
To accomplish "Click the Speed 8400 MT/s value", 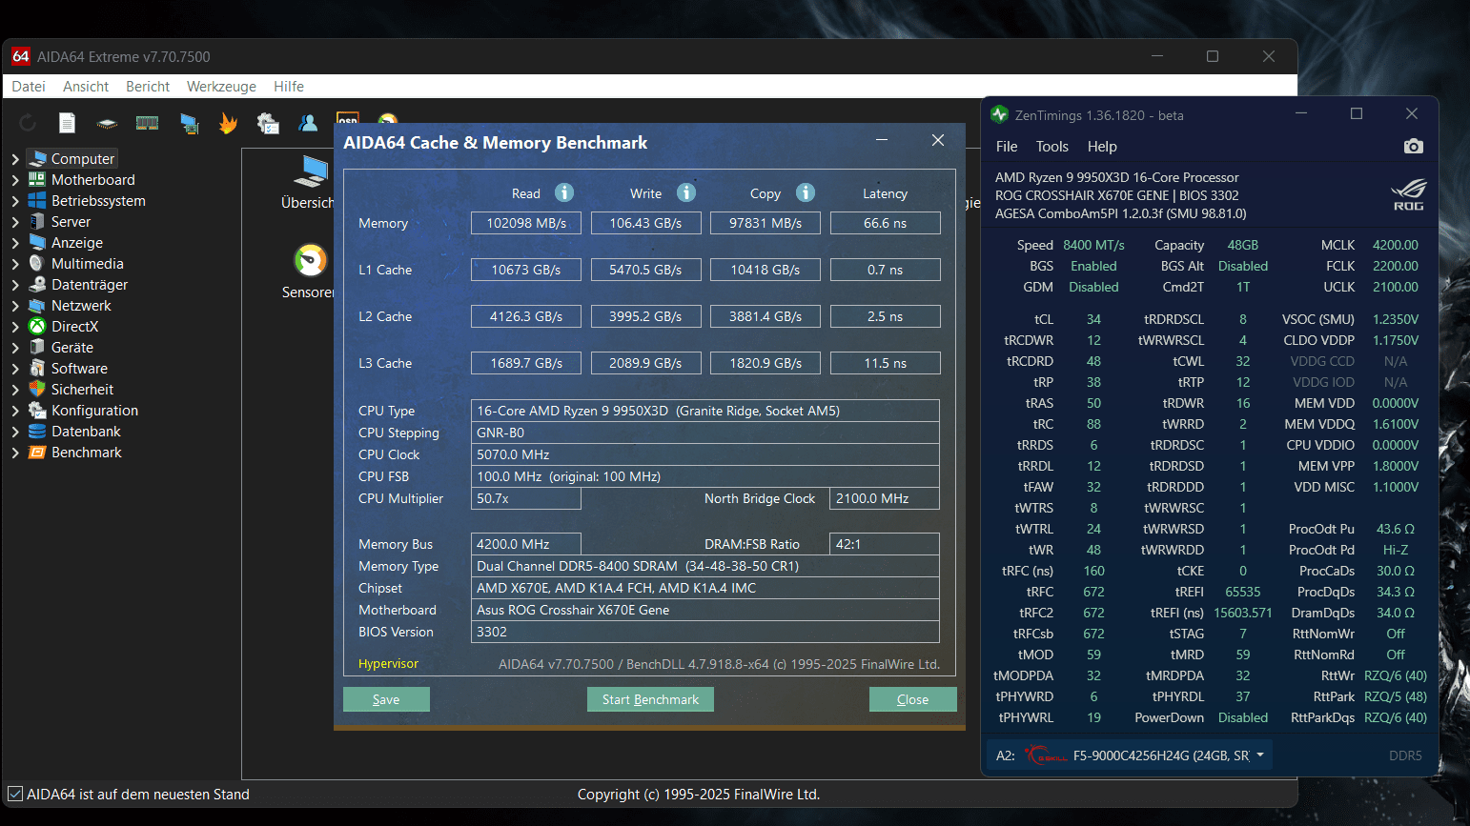I will pos(1093,245).
